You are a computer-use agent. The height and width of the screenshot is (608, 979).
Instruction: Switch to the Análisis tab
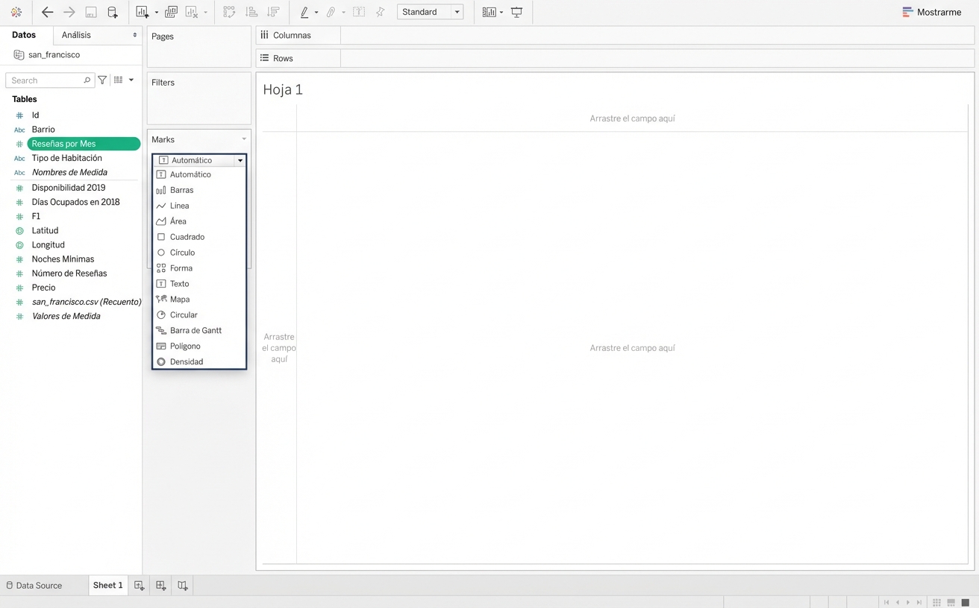coord(76,35)
